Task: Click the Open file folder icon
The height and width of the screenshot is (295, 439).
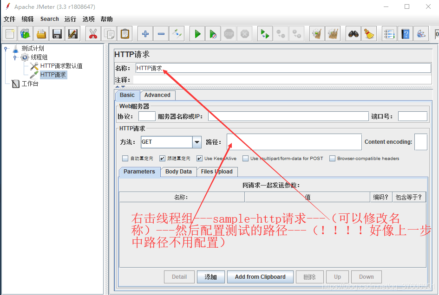Action: pyautogui.click(x=41, y=34)
